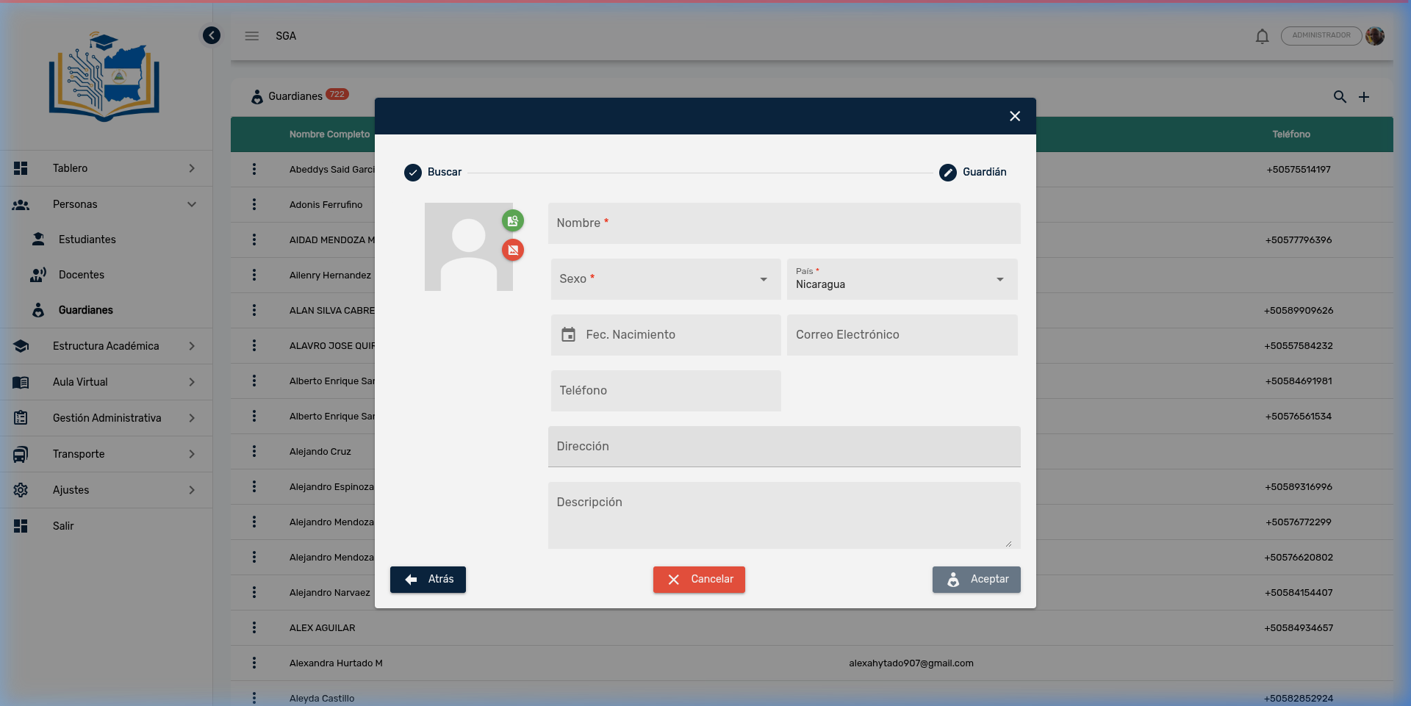Click the red remove photo icon

click(513, 251)
